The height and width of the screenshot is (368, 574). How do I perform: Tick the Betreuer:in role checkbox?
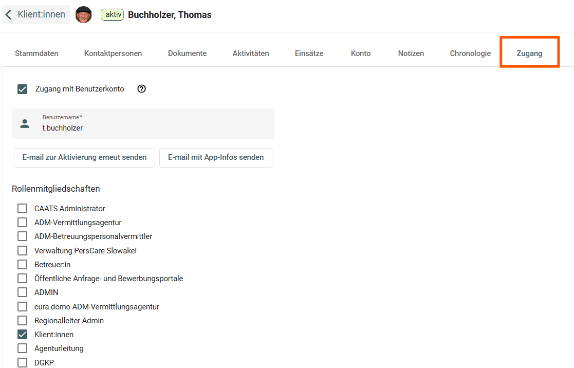(x=23, y=265)
